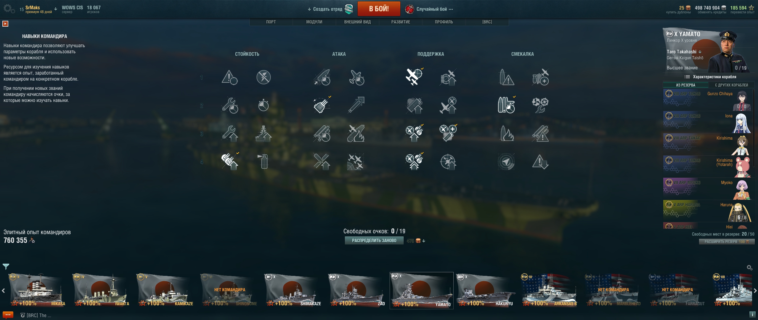Screen dimensions: 758x320
Task: Toggle the checked skill in Стойкость row 4
Action: pos(229,161)
